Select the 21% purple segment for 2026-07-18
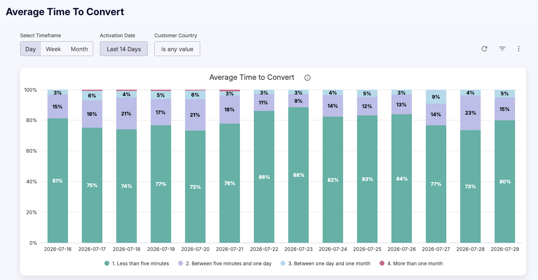The height and width of the screenshot is (280, 538). pos(127,113)
